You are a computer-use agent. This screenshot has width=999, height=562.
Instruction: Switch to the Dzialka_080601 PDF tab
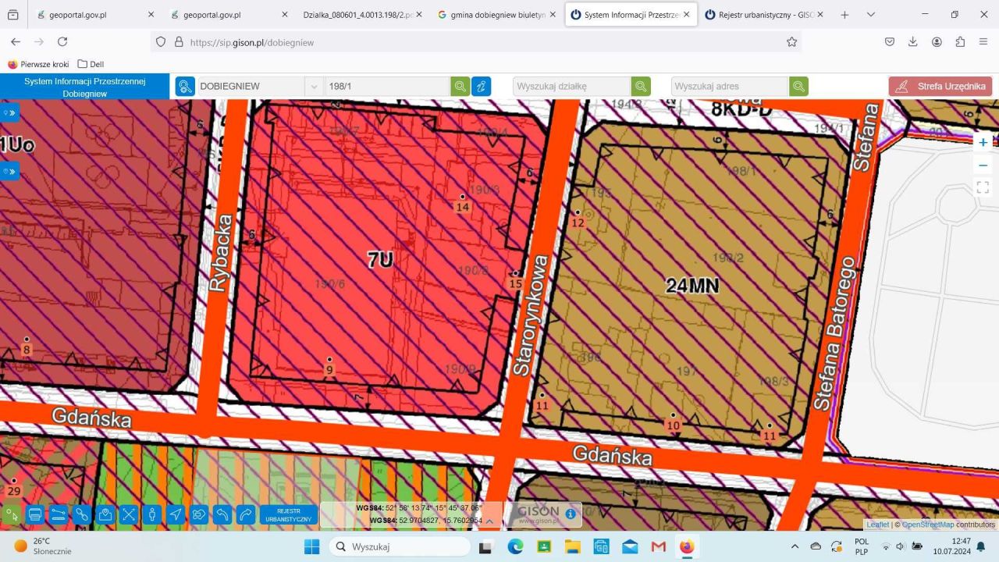362,15
